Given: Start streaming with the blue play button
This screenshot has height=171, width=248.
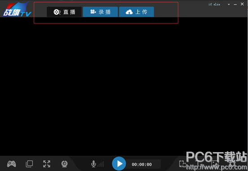Looking at the screenshot, I should click(x=119, y=164).
